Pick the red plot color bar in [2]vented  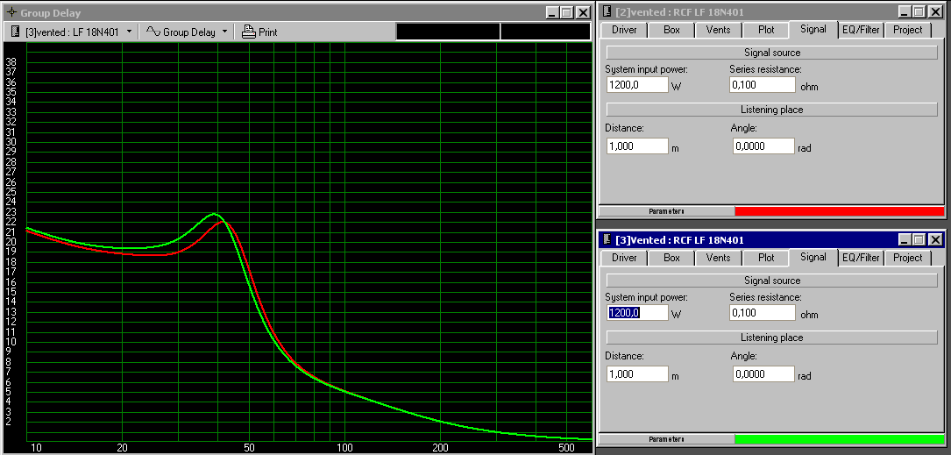pyautogui.click(x=839, y=211)
